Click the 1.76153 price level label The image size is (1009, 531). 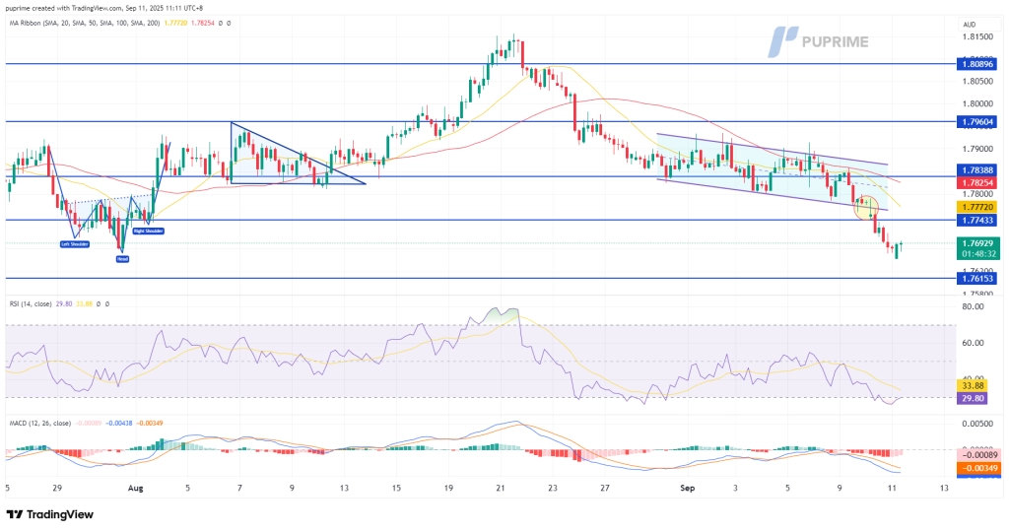coord(977,279)
